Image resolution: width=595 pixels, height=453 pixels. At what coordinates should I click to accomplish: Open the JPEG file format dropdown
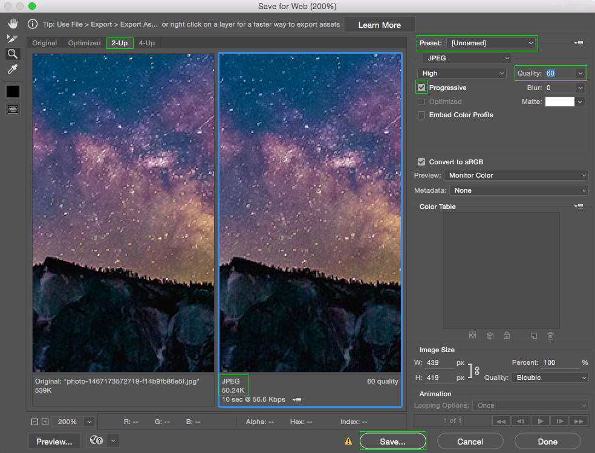[x=467, y=58]
